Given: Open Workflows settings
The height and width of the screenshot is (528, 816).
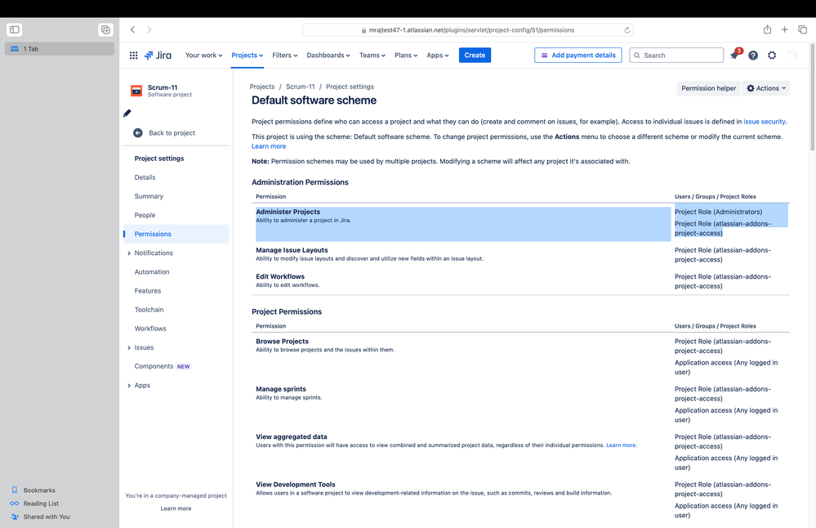Looking at the screenshot, I should click(x=150, y=329).
